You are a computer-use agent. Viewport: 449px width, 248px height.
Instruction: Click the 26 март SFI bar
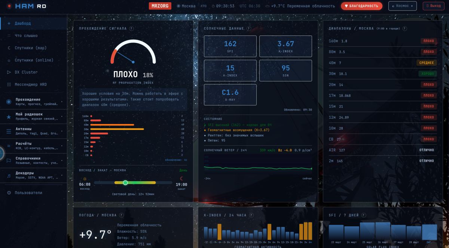pos(383,231)
